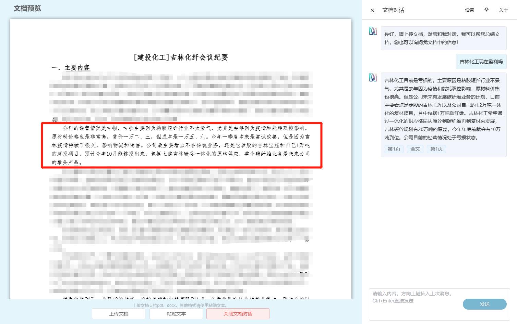Click the 上传文档 upload button
The image size is (517, 324).
coord(119,314)
